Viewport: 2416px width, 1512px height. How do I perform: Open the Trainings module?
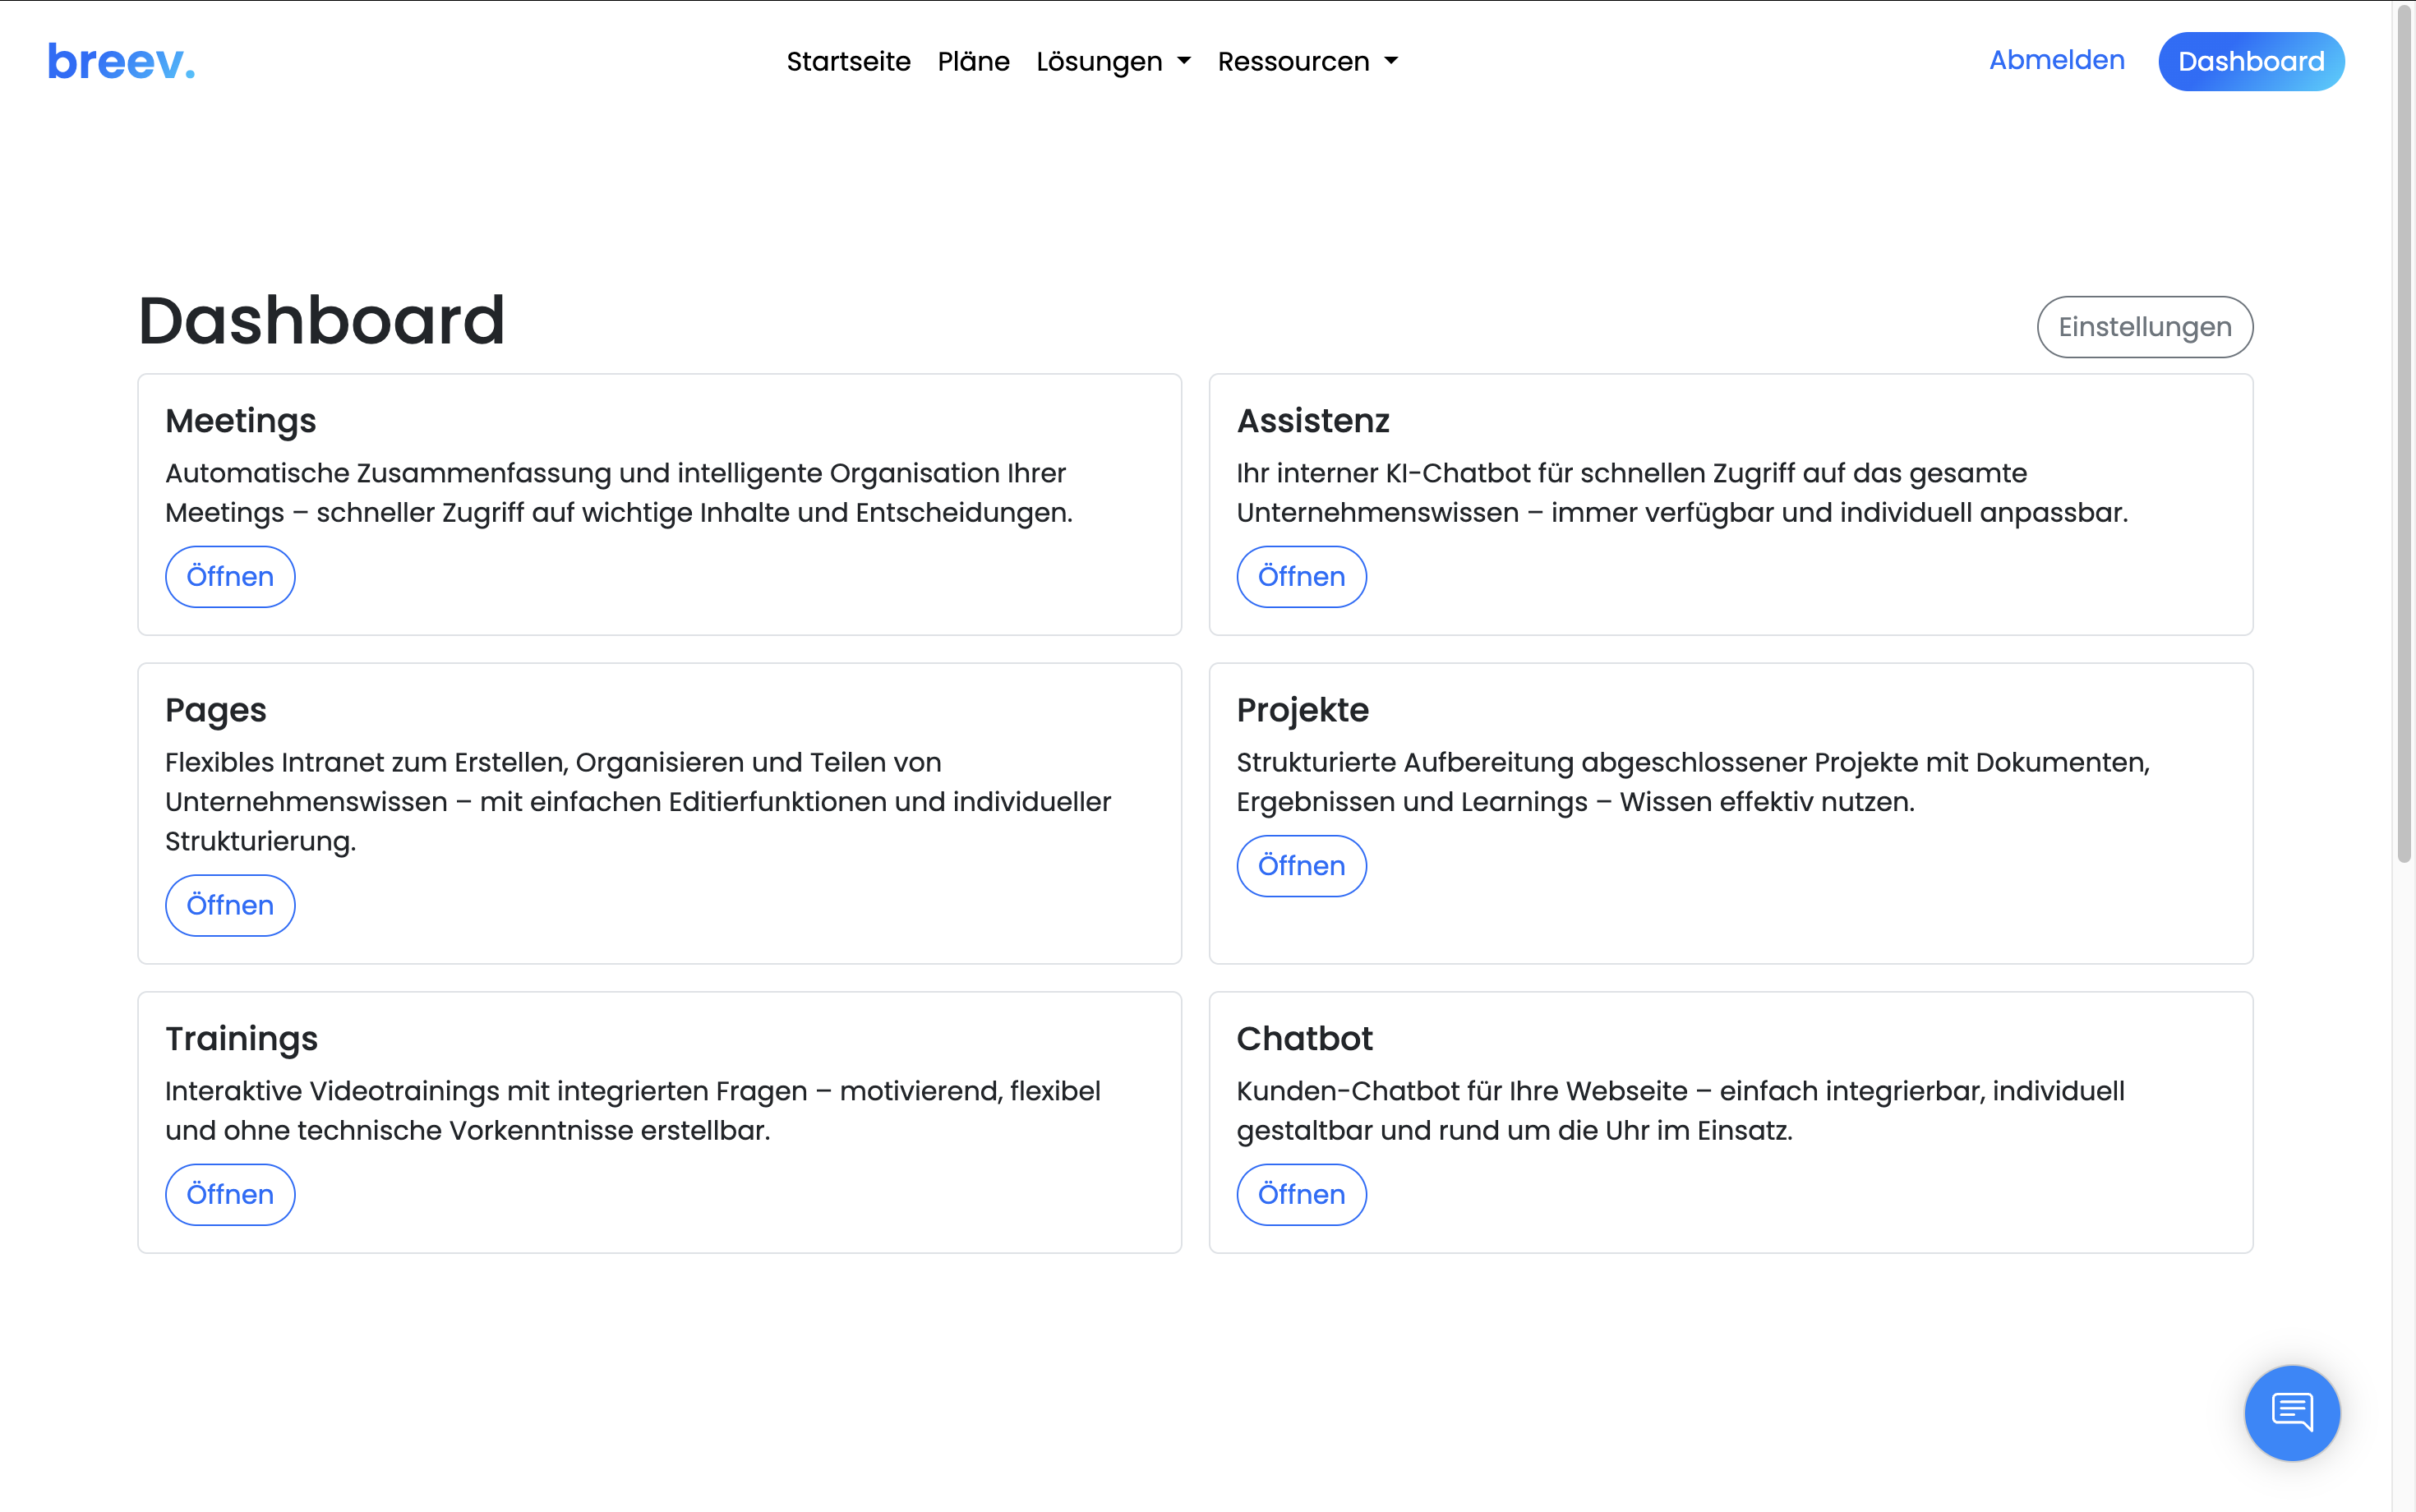coord(230,1194)
